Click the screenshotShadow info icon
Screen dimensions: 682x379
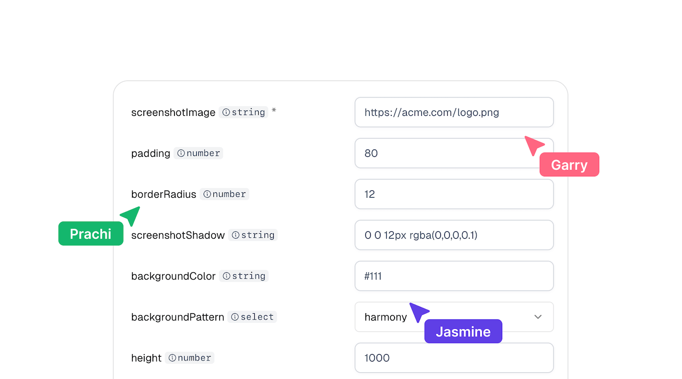point(236,235)
